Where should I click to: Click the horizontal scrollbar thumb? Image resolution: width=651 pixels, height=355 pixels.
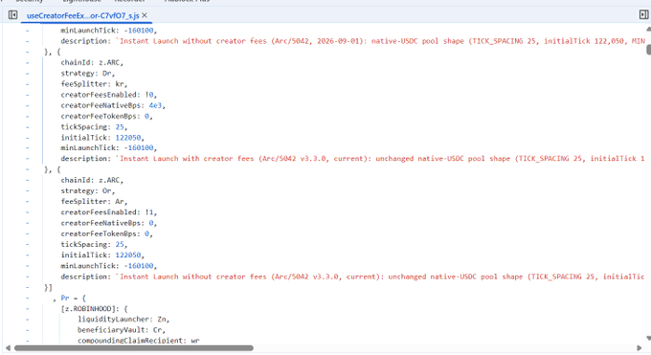pos(134,348)
